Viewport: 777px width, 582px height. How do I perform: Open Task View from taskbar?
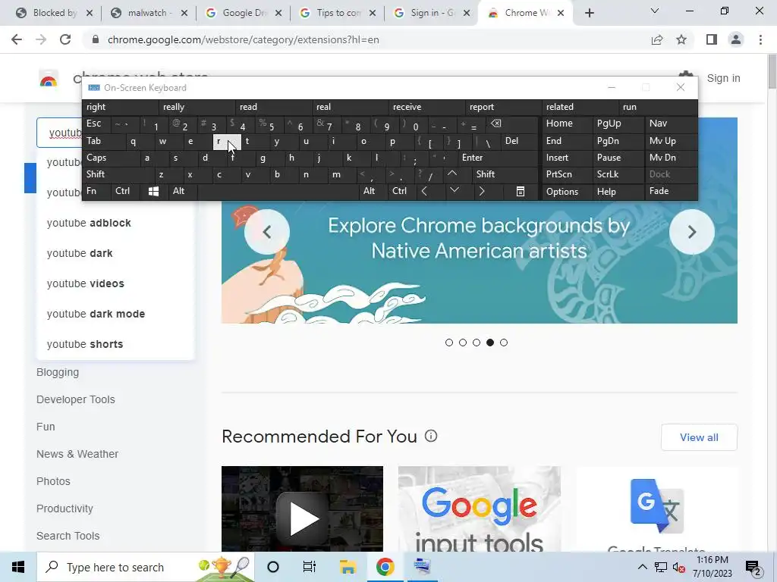(x=310, y=567)
